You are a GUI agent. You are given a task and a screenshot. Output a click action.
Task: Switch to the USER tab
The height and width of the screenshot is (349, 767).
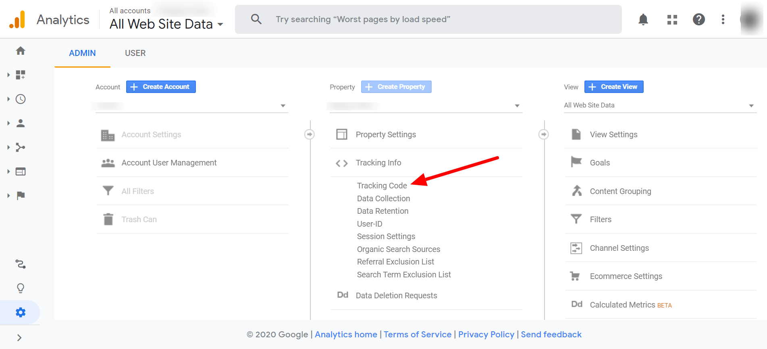pyautogui.click(x=135, y=53)
